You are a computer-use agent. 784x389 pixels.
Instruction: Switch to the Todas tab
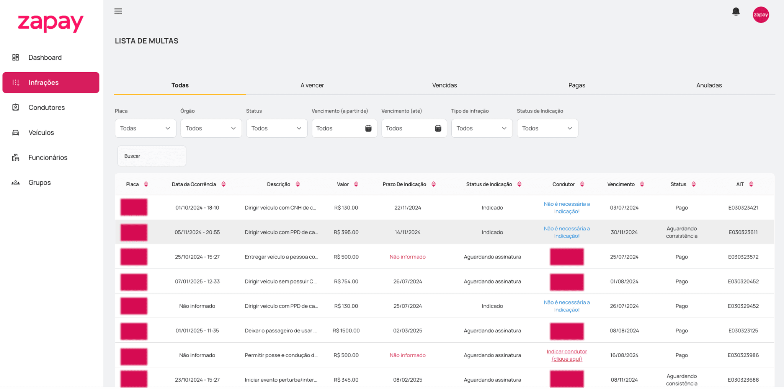coord(180,85)
